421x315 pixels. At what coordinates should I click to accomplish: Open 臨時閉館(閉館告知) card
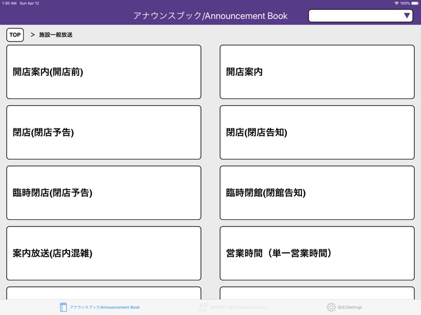coord(317,193)
